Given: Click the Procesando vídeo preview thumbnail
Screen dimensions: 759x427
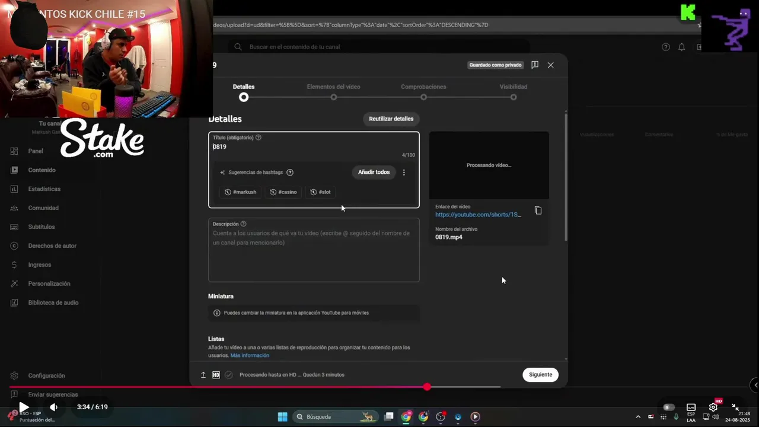Looking at the screenshot, I should click(489, 165).
